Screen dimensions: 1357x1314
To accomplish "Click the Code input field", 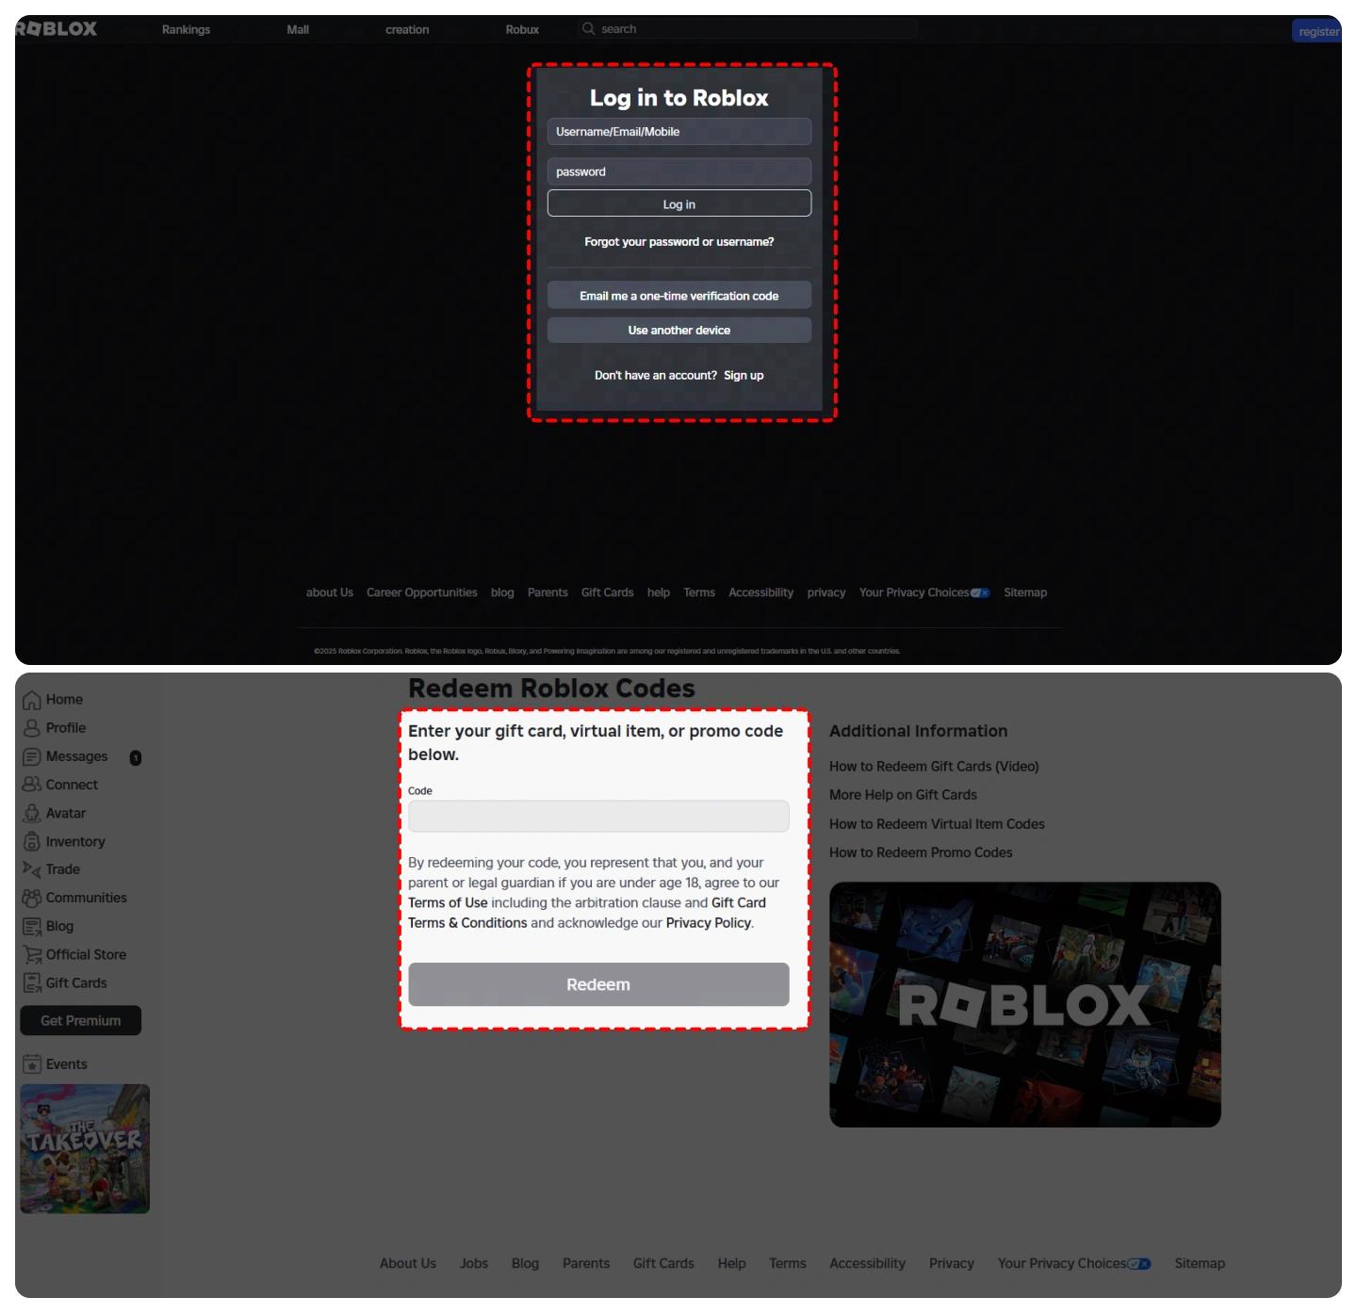I will tap(598, 816).
